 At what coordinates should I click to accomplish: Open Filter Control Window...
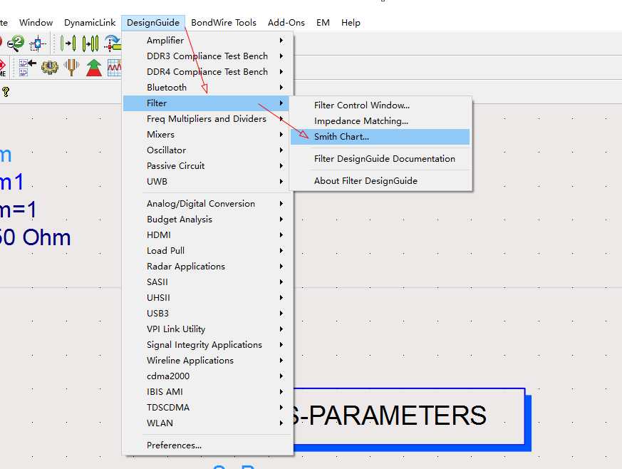380,105
